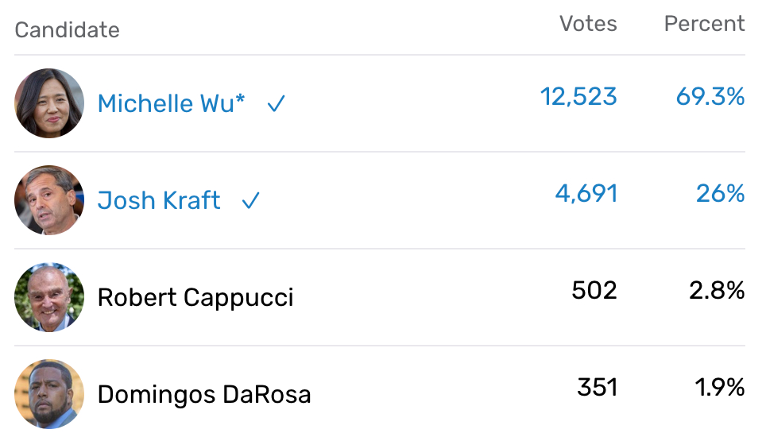Click the Percent column header
The image size is (766, 437).
704,24
